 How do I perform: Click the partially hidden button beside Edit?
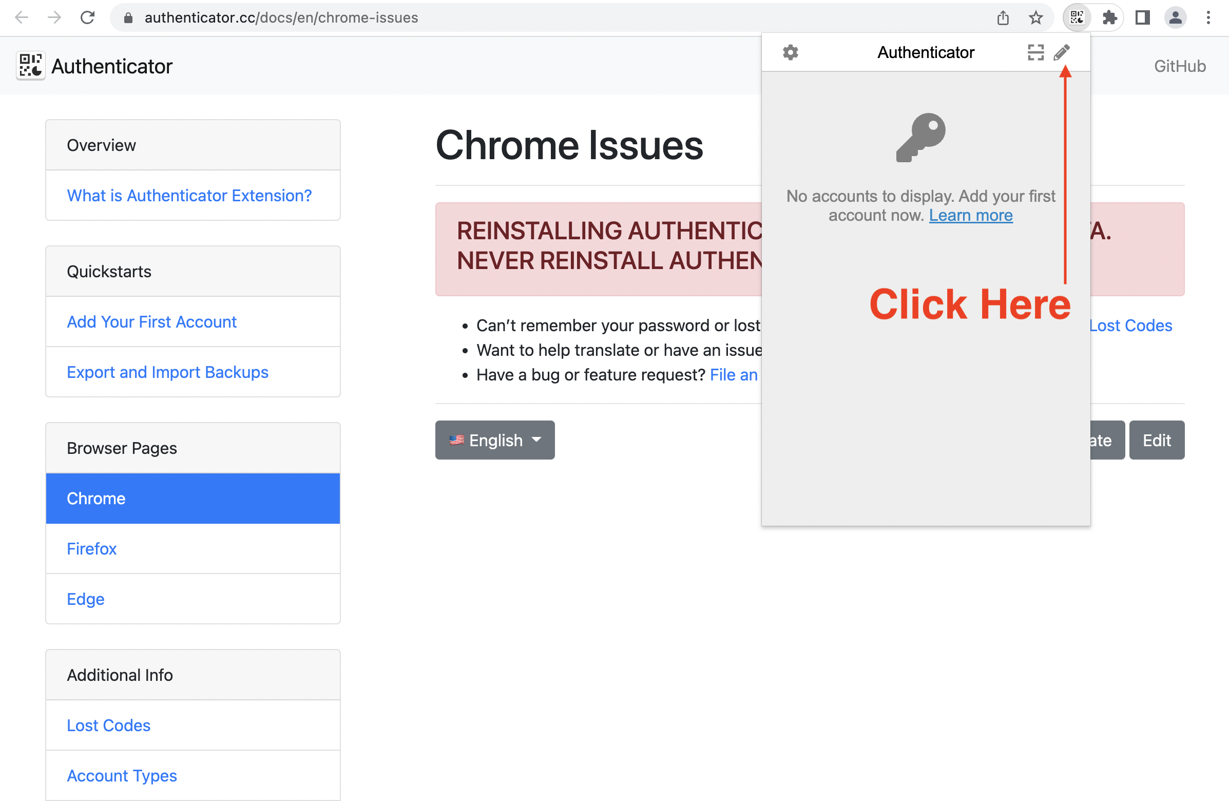click(1108, 440)
